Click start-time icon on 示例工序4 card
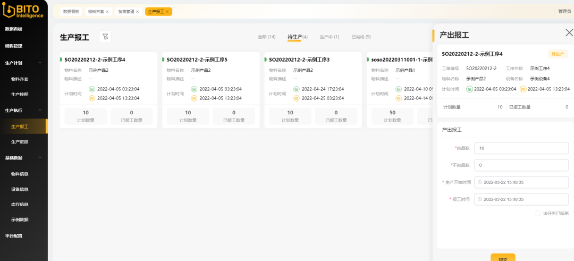The width and height of the screenshot is (574, 261). click(x=92, y=89)
